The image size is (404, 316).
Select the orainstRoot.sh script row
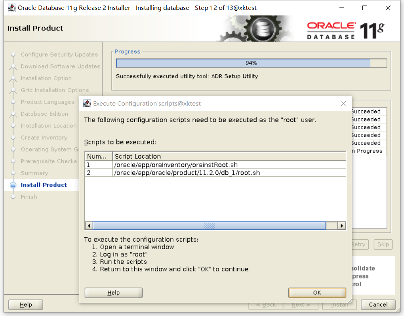[x=215, y=165]
